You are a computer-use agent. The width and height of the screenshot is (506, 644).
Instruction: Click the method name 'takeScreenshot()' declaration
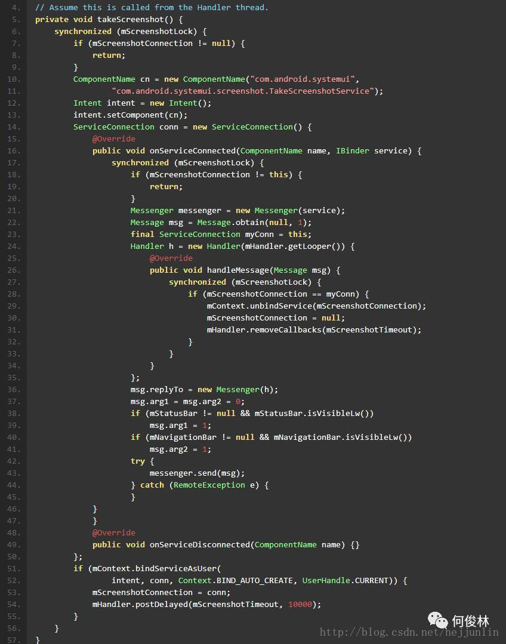[x=135, y=19]
